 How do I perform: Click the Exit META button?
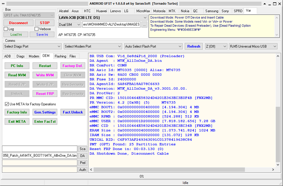pos(17,122)
